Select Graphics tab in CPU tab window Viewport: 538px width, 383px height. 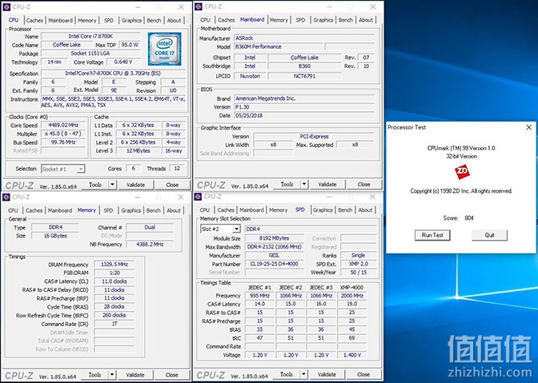pyautogui.click(x=131, y=20)
